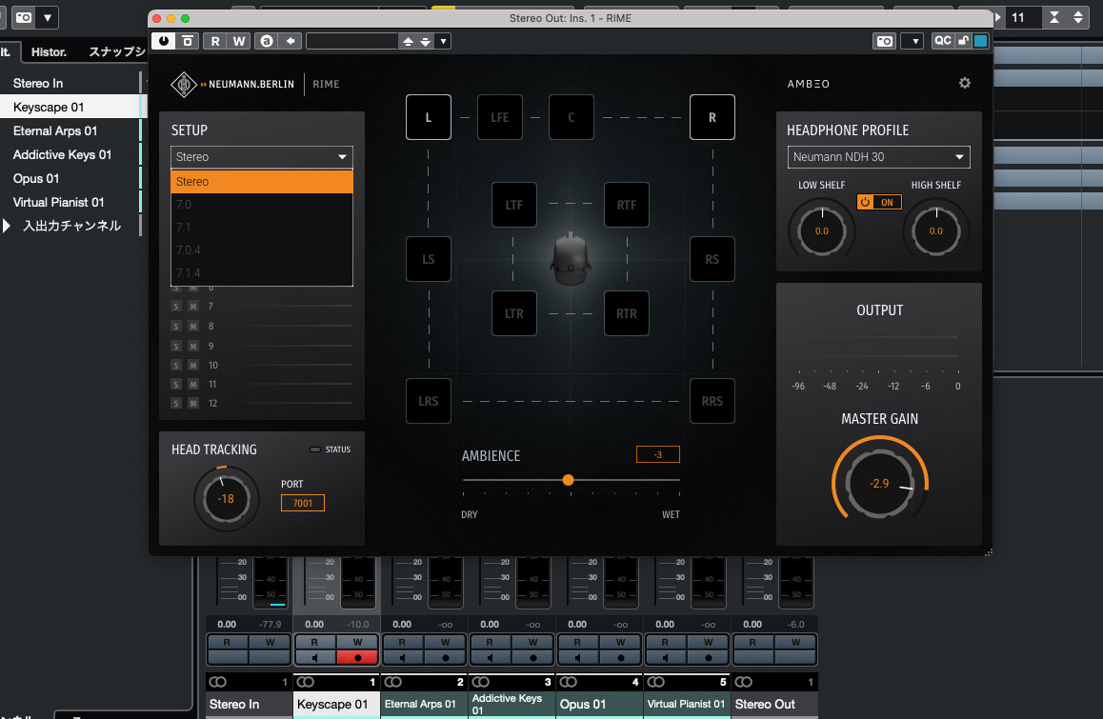This screenshot has width=1103, height=719.
Task: Switch to the Histor. tab
Action: click(x=49, y=52)
